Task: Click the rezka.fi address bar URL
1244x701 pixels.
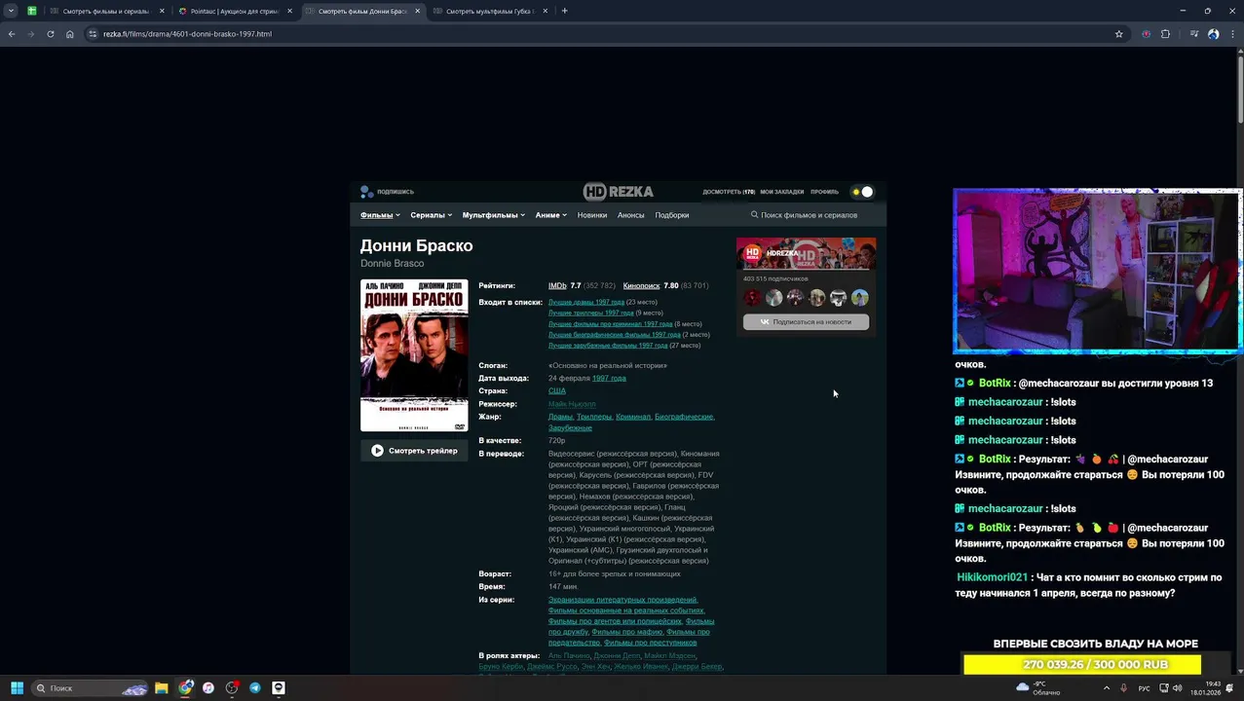Action: tap(187, 34)
